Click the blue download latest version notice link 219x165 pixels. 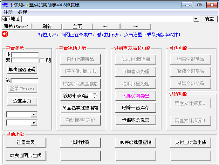tap(109, 35)
